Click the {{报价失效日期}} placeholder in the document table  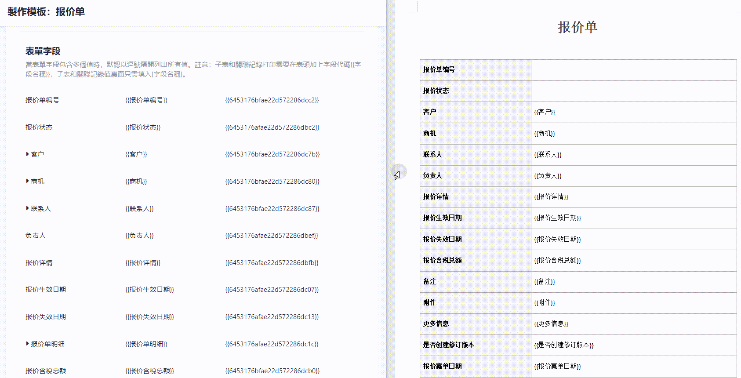(x=558, y=240)
